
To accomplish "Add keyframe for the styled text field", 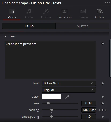I will point(103,44).
